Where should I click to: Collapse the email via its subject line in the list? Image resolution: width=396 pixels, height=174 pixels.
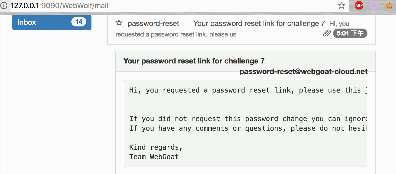pyautogui.click(x=259, y=24)
